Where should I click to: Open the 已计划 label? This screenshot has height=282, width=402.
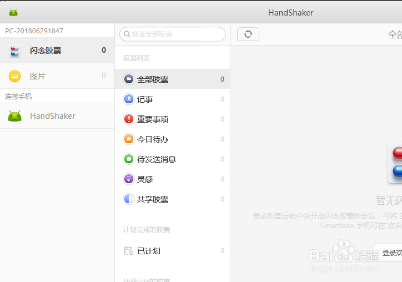tap(149, 251)
